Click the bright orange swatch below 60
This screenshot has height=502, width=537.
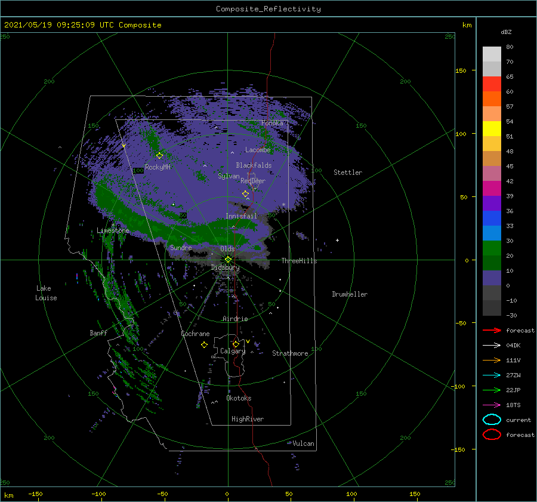tap(492, 99)
